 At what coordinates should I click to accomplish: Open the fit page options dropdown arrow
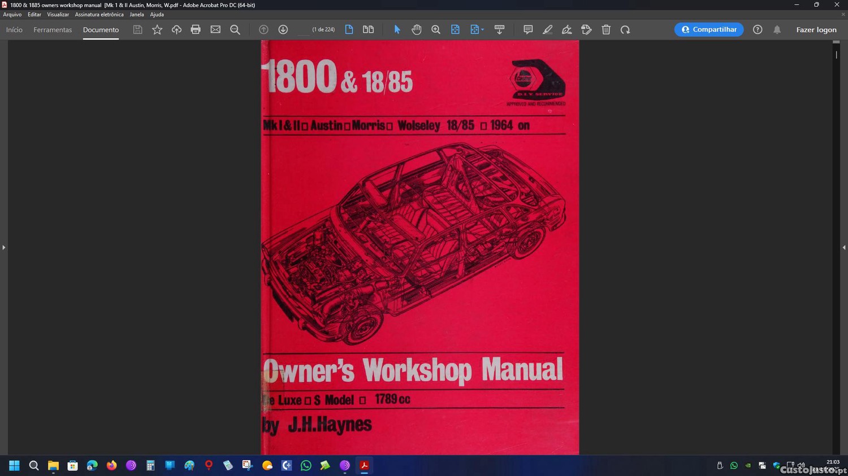point(482,29)
